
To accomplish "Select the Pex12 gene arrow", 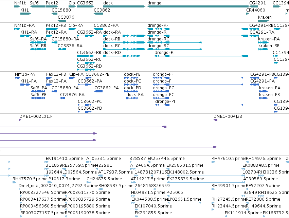I will [x=52, y=6].
